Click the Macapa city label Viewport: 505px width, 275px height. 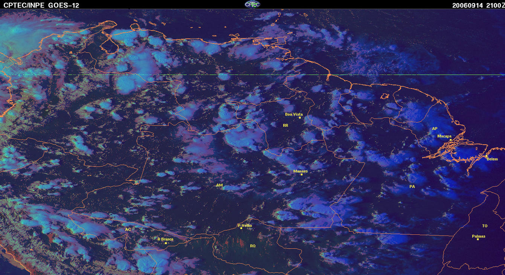click(x=444, y=136)
